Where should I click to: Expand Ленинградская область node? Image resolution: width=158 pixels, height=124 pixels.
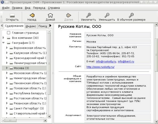tap(7, 63)
